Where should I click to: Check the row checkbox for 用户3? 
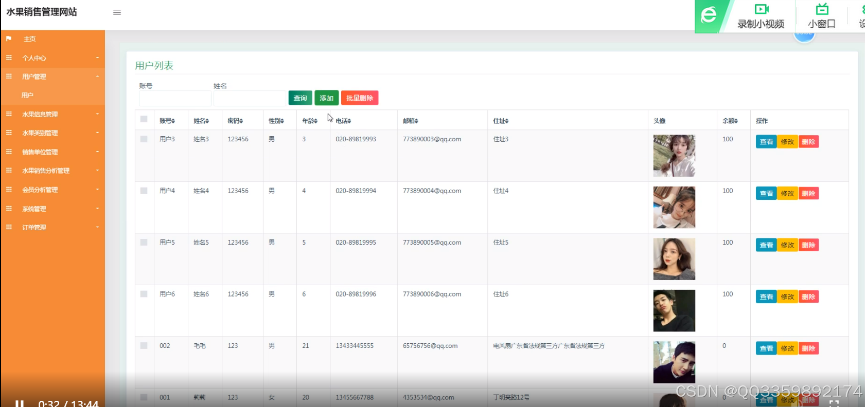point(144,139)
